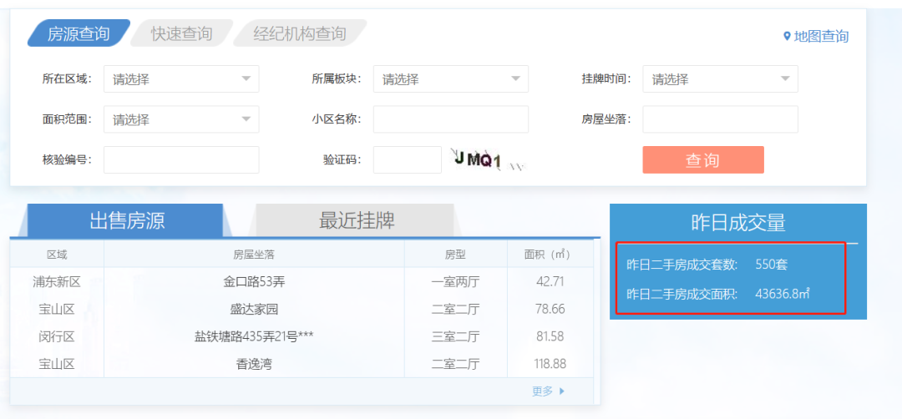
Task: Focus the 核验编号 input box
Action: click(181, 159)
